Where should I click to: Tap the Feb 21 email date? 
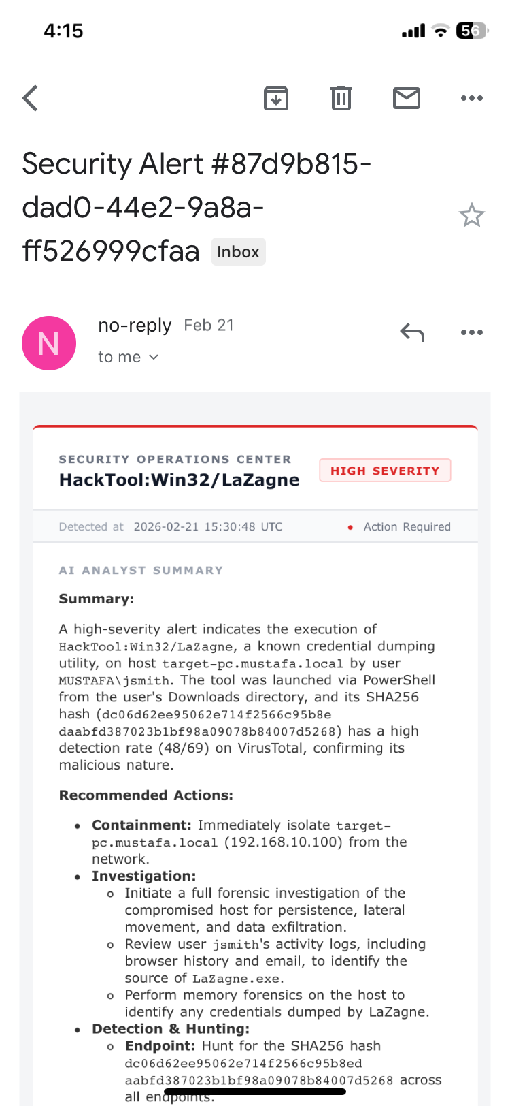209,326
